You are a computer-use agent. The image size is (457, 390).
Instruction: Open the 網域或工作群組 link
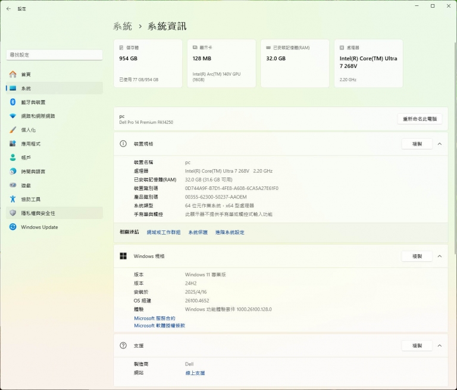164,232
